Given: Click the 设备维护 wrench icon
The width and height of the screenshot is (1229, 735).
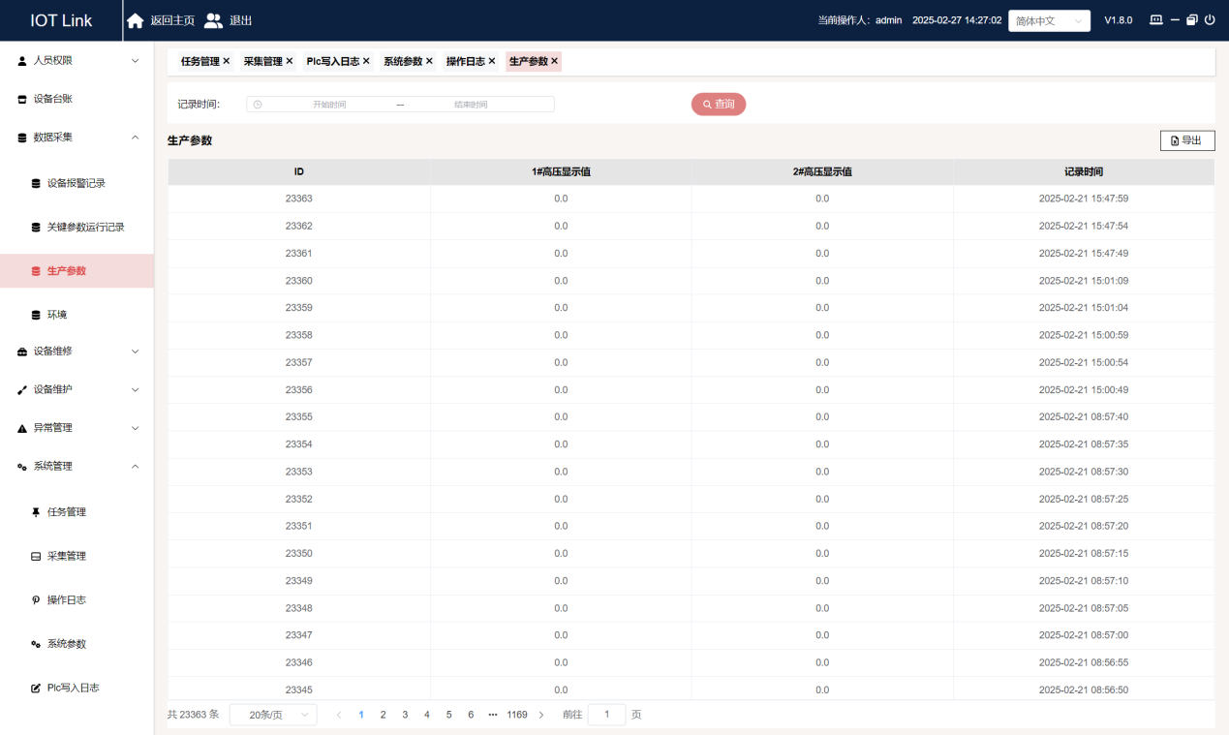Looking at the screenshot, I should point(22,389).
